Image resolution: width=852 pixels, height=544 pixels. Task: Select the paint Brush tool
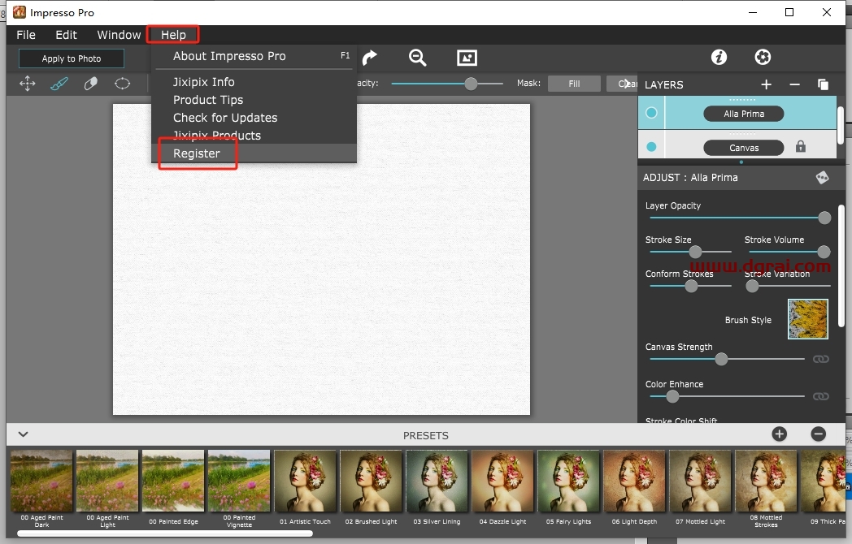click(59, 84)
